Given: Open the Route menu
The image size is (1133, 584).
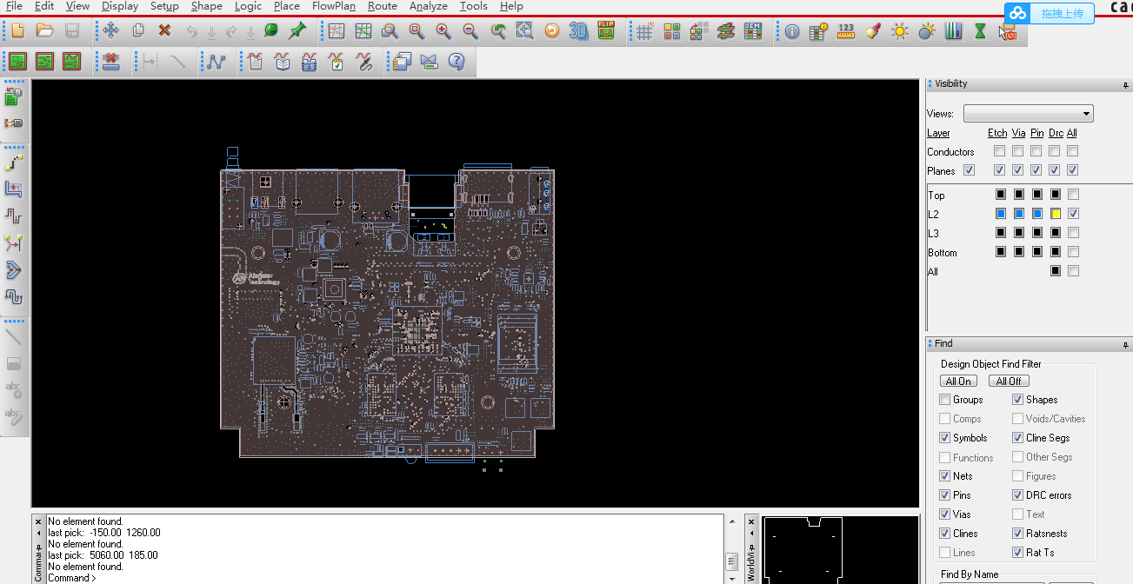Looking at the screenshot, I should click(383, 6).
